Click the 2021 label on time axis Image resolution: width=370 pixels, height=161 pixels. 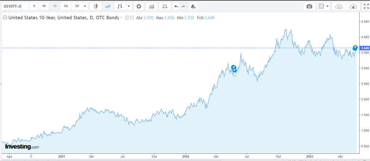61,156
